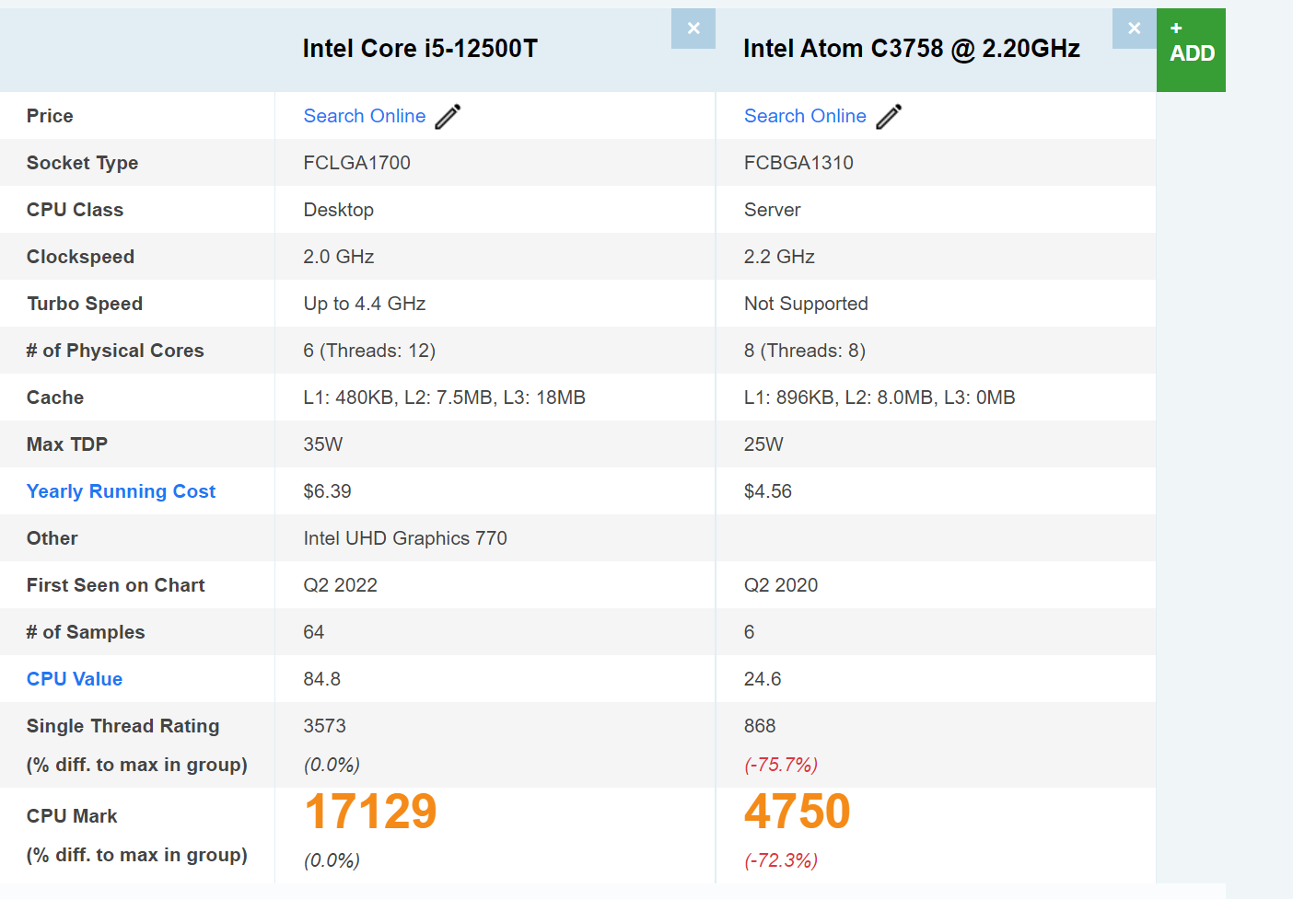Image resolution: width=1293 pixels, height=899 pixels.
Task: Click the 2.0 GHz clockspeed value
Action: [339, 257]
